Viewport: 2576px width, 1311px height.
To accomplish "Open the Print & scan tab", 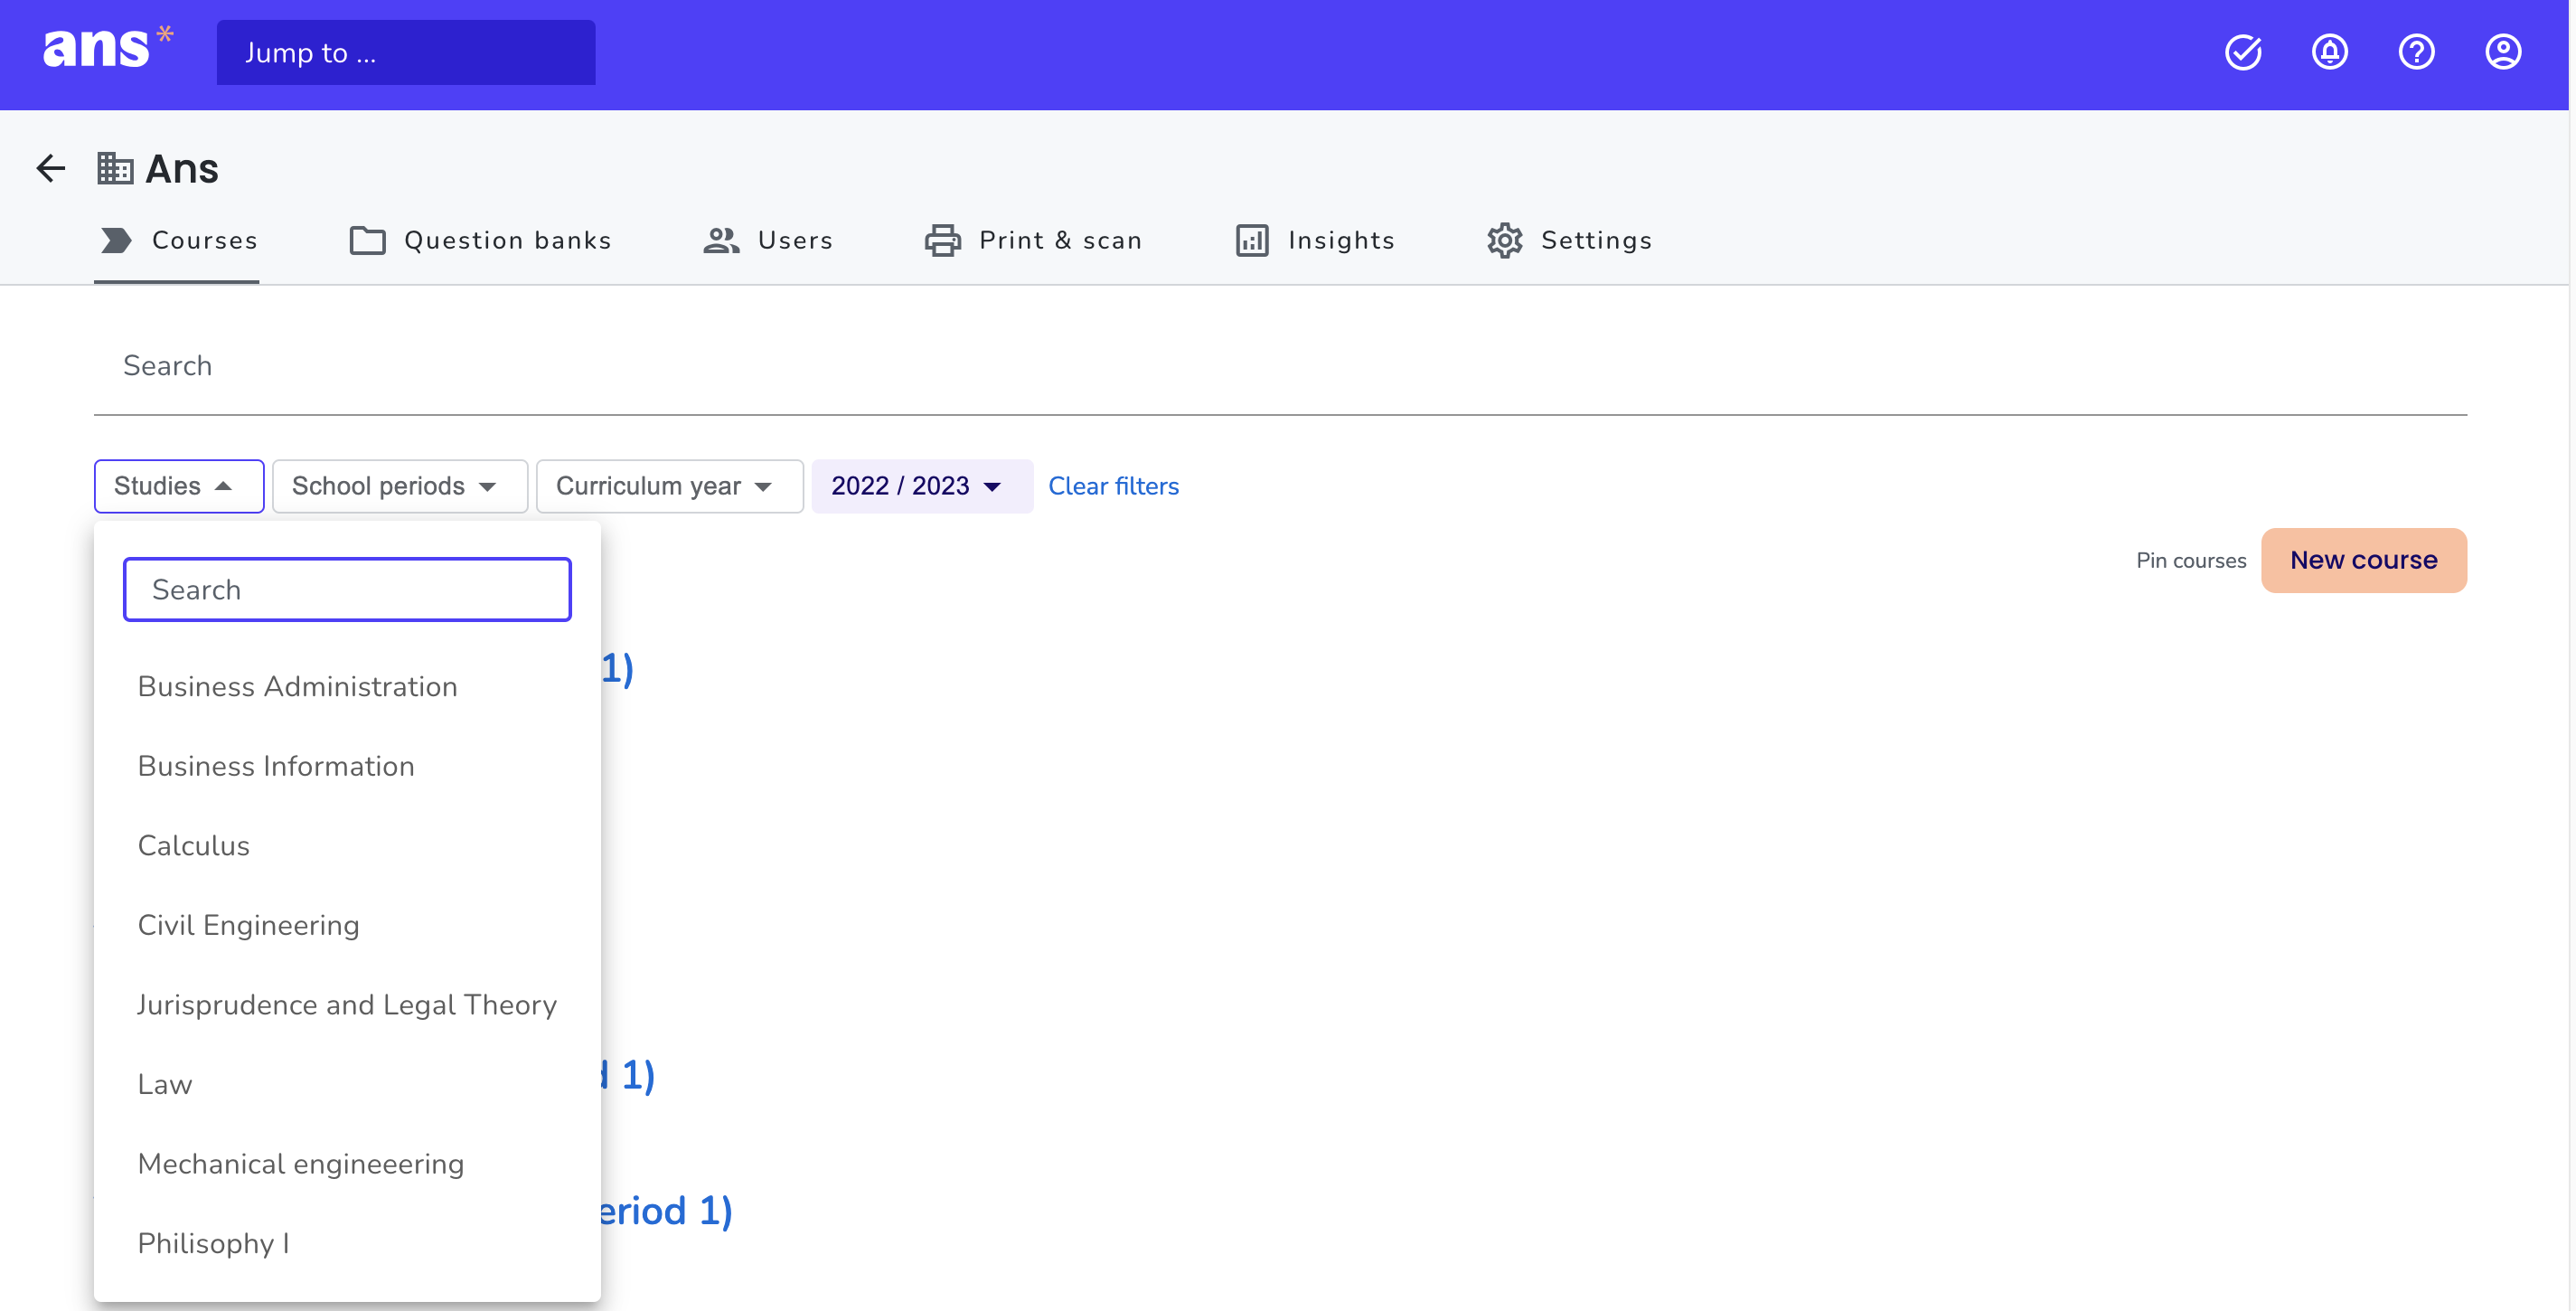I will 1033,240.
